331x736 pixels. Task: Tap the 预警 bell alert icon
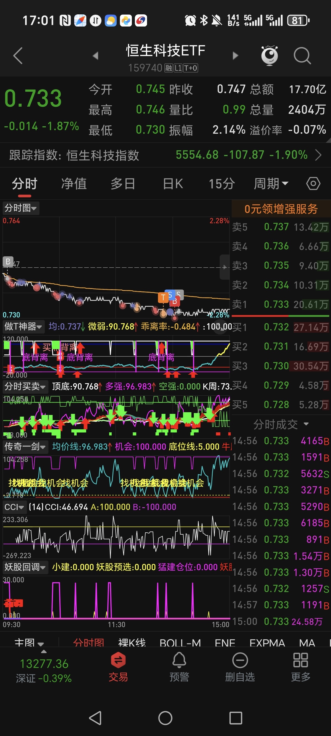pyautogui.click(x=179, y=667)
